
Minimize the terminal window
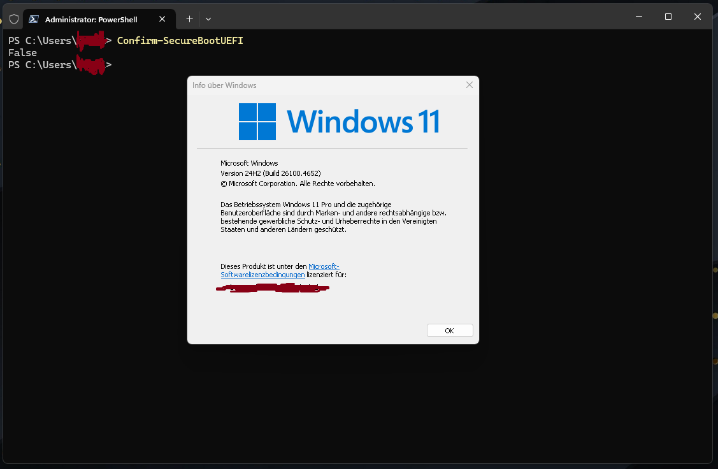click(638, 17)
